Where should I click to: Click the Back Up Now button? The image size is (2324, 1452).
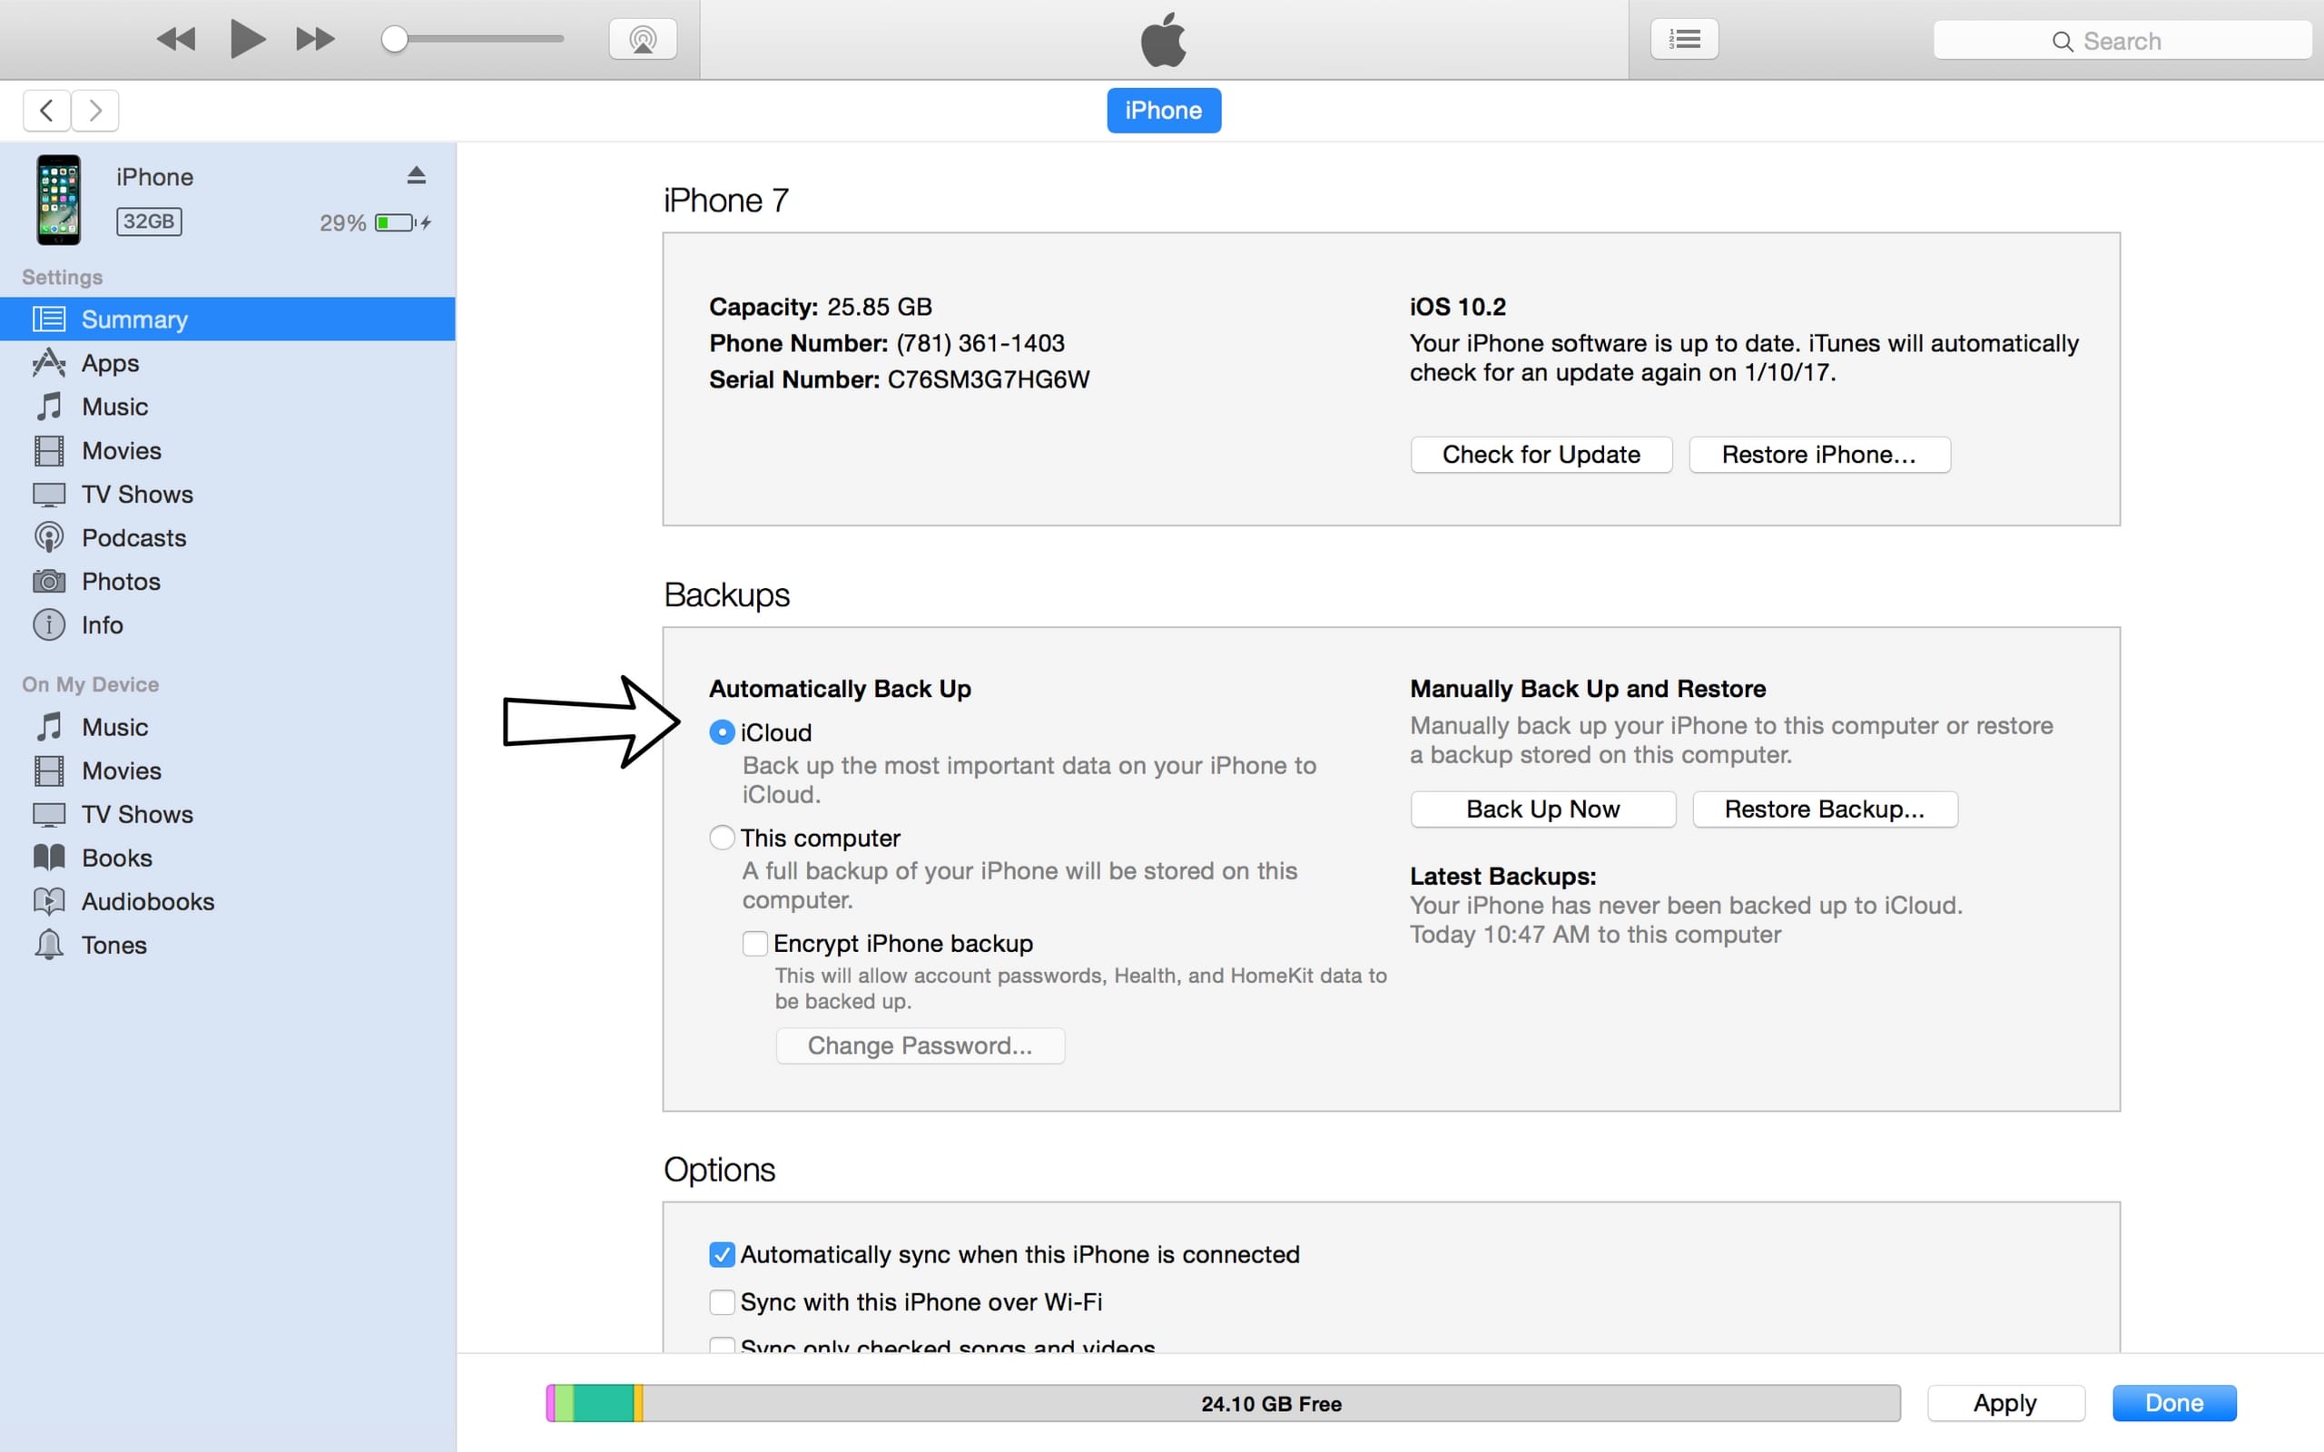click(1542, 809)
